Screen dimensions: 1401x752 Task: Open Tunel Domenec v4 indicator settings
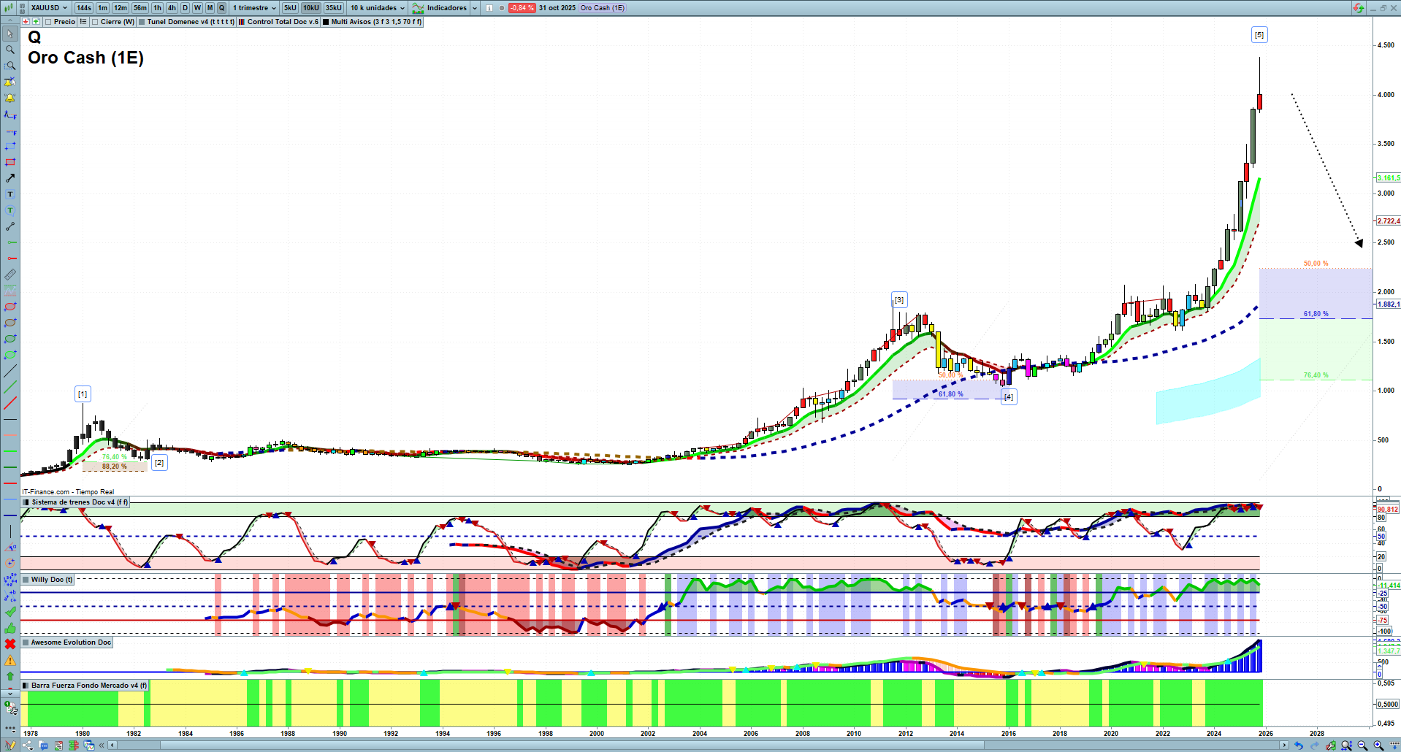point(190,22)
